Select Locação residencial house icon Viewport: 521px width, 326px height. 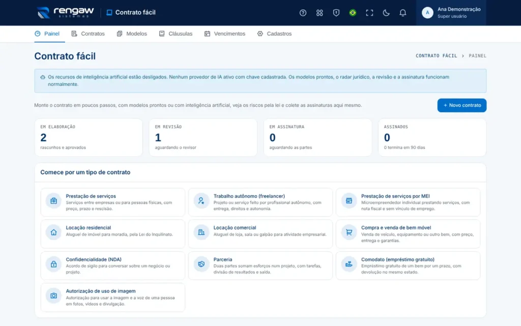(x=53, y=232)
